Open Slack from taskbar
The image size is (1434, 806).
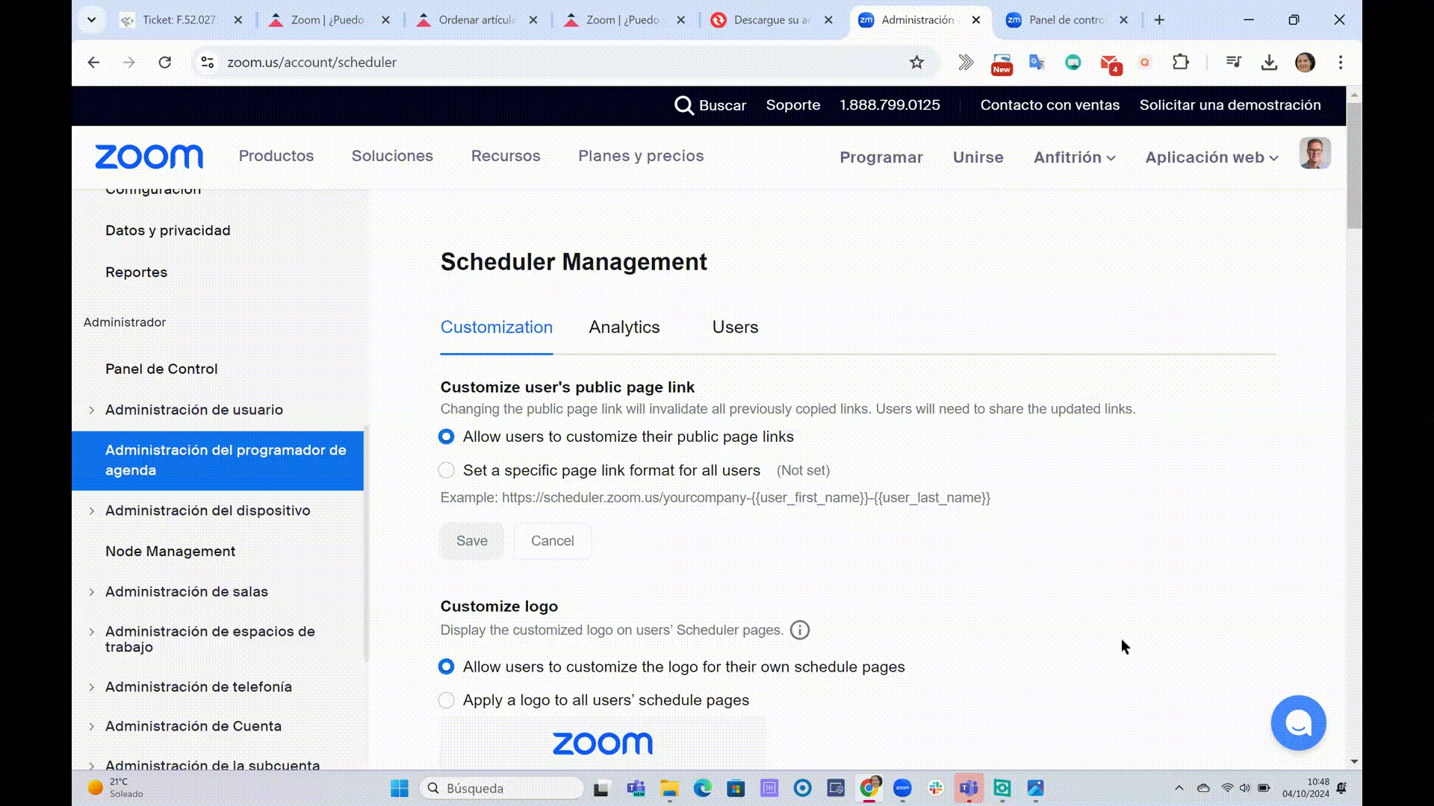(935, 788)
